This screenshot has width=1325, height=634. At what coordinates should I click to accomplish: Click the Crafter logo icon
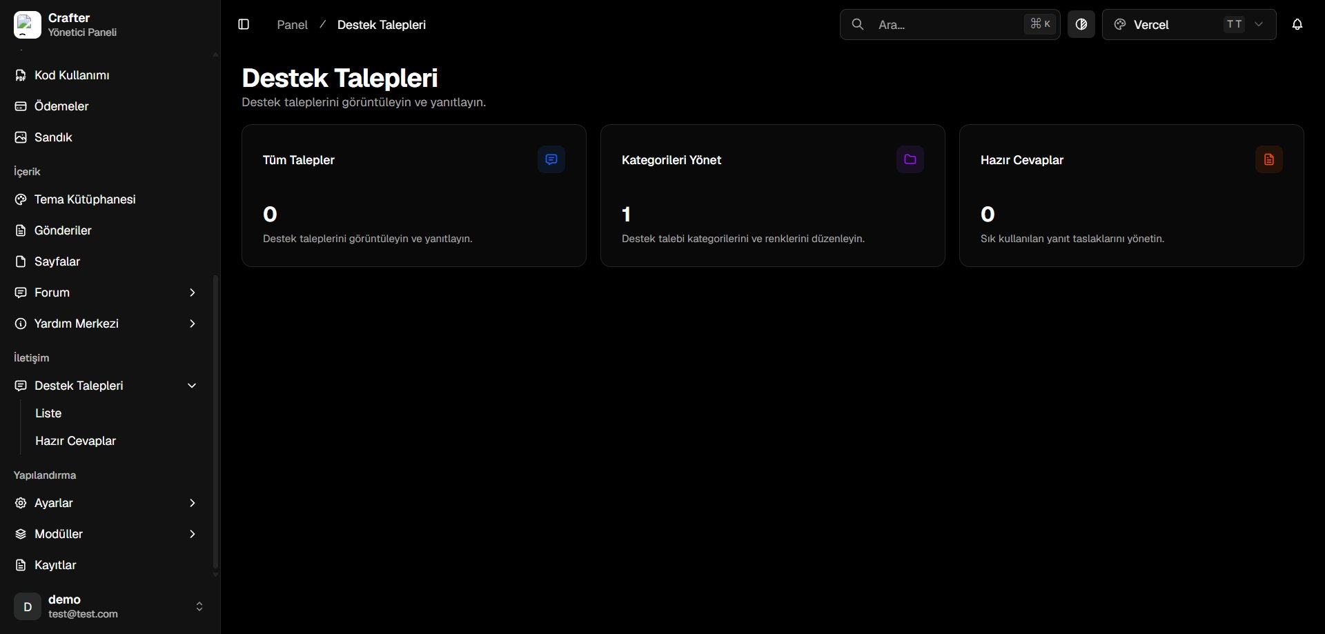pos(28,25)
